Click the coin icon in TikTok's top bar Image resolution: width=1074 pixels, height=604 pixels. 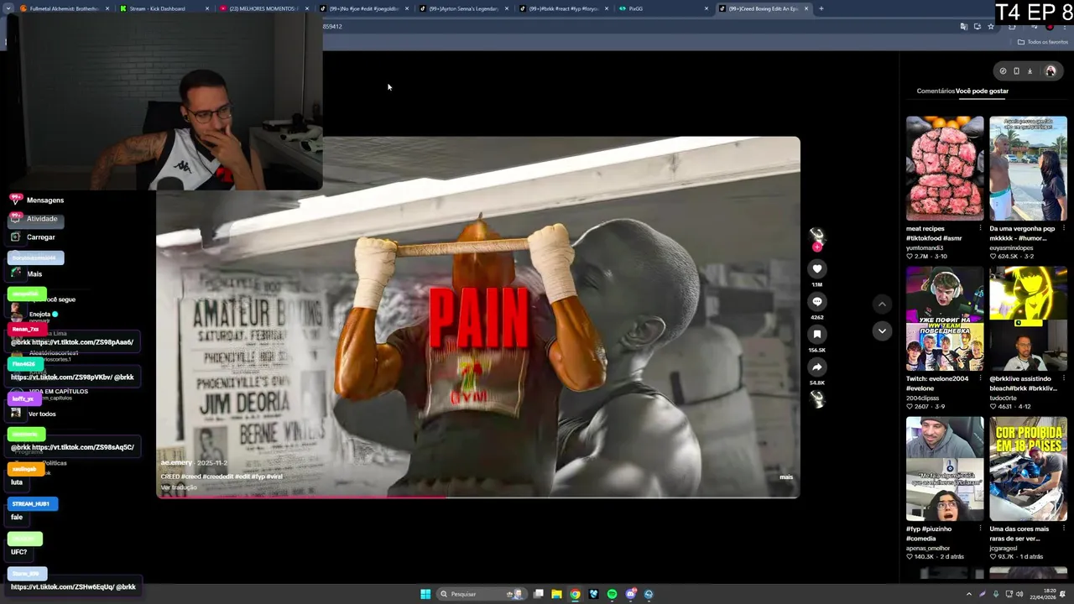pyautogui.click(x=1003, y=71)
